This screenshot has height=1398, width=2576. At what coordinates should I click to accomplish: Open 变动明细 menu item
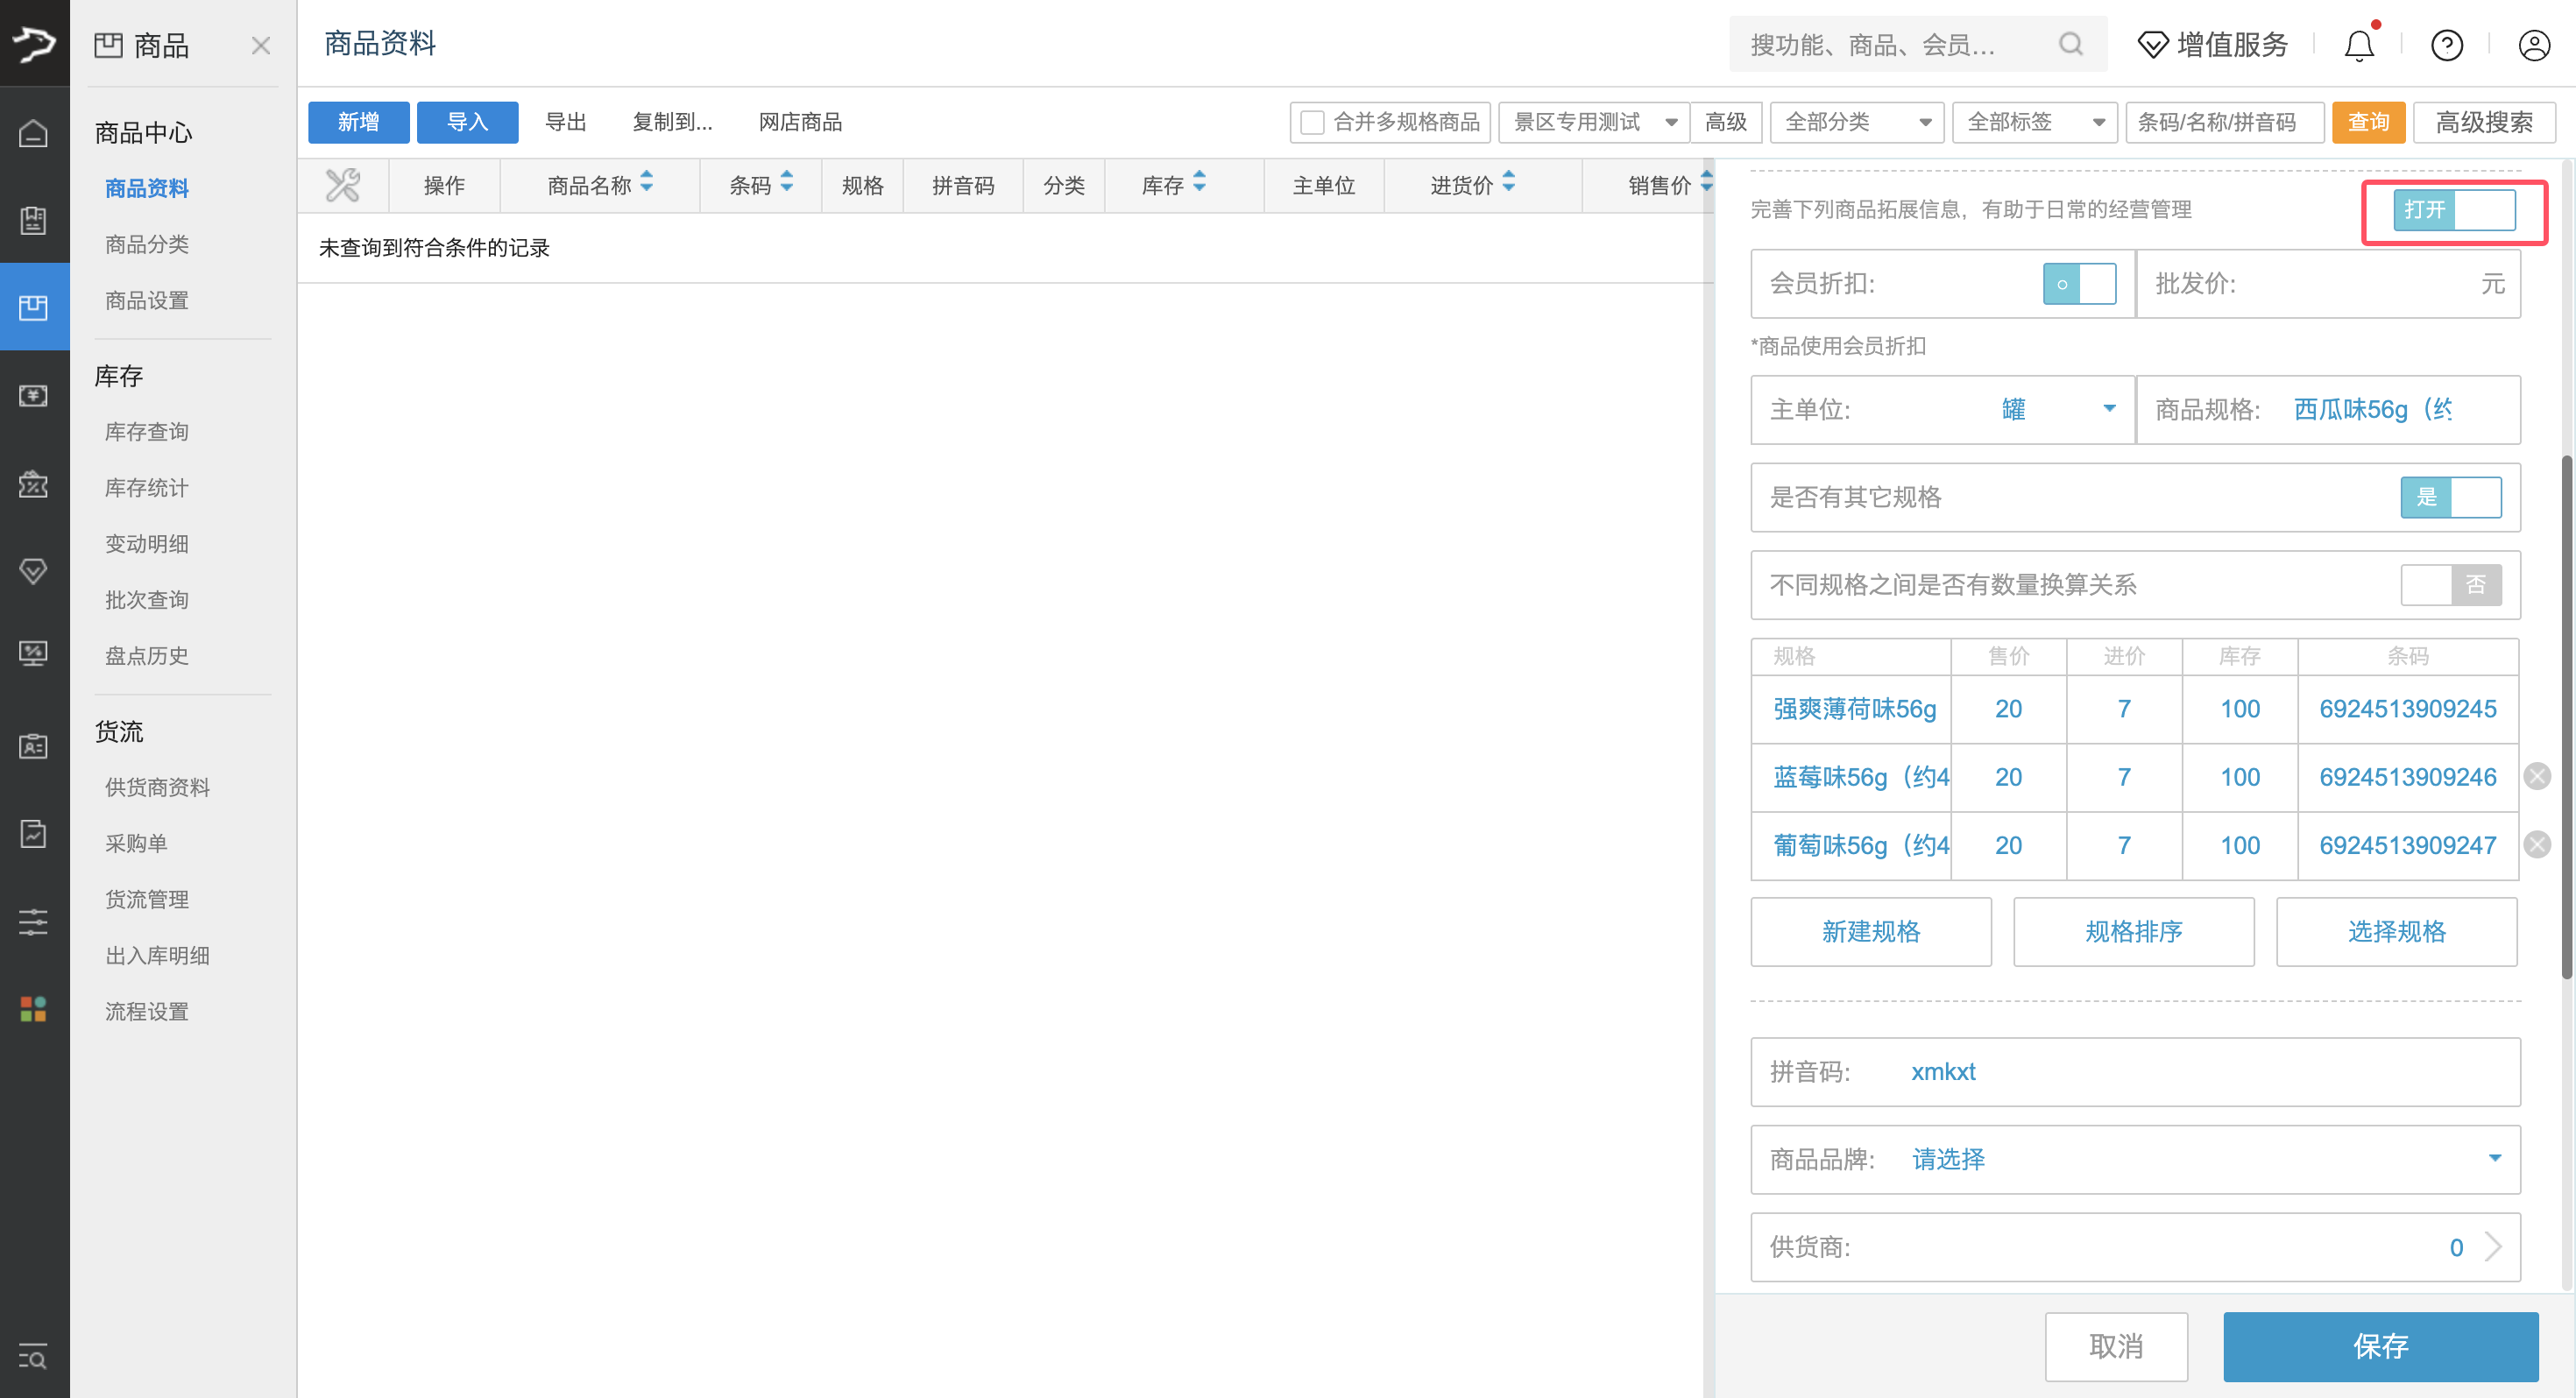[x=147, y=544]
